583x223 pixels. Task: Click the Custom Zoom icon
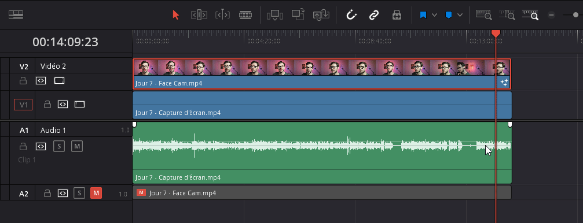[x=530, y=15]
